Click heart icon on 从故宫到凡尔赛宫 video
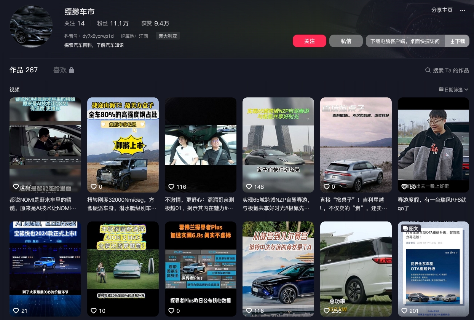Image resolution: width=474 pixels, height=320 pixels. tap(249, 310)
